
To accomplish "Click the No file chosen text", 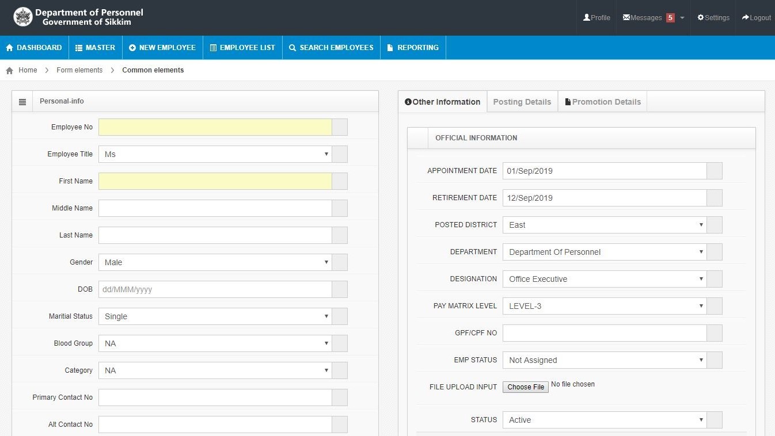I will pos(573,384).
